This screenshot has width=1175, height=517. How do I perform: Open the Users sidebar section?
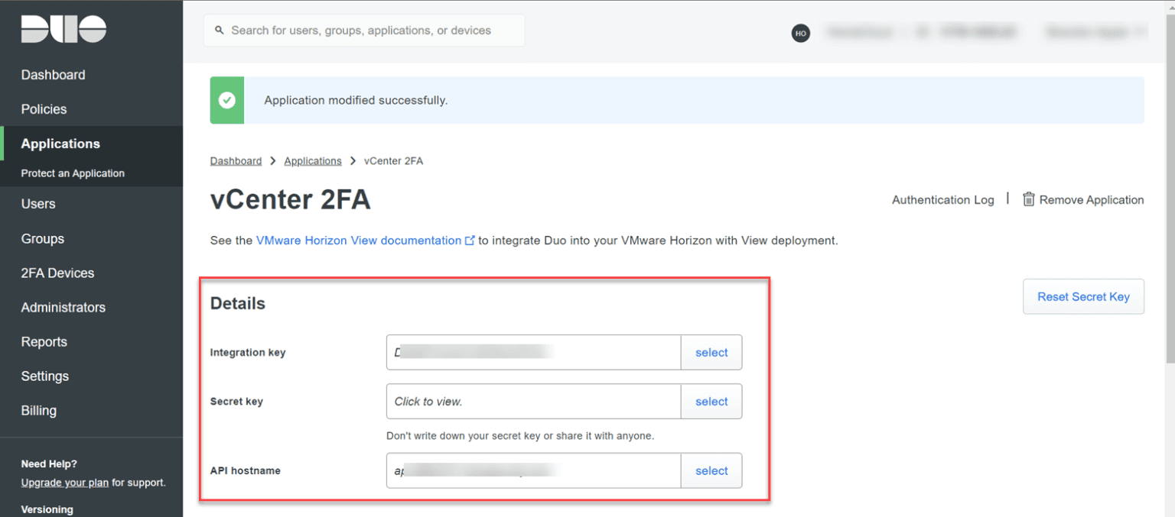pos(38,204)
